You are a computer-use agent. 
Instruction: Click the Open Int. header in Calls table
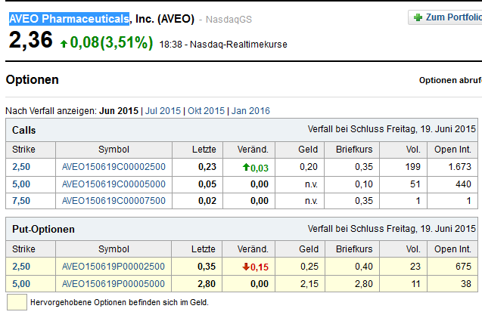(453, 150)
